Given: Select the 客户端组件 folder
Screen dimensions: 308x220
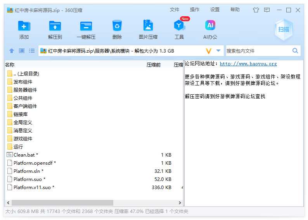Looking at the screenshot, I should [x=94, y=106].
